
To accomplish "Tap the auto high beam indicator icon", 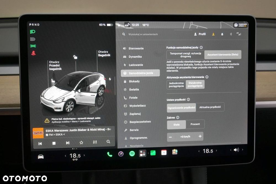I will click(33, 39).
